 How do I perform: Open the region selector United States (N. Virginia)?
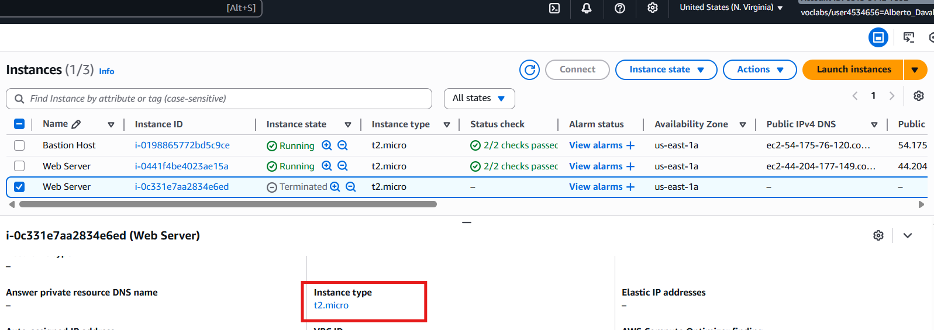point(730,8)
